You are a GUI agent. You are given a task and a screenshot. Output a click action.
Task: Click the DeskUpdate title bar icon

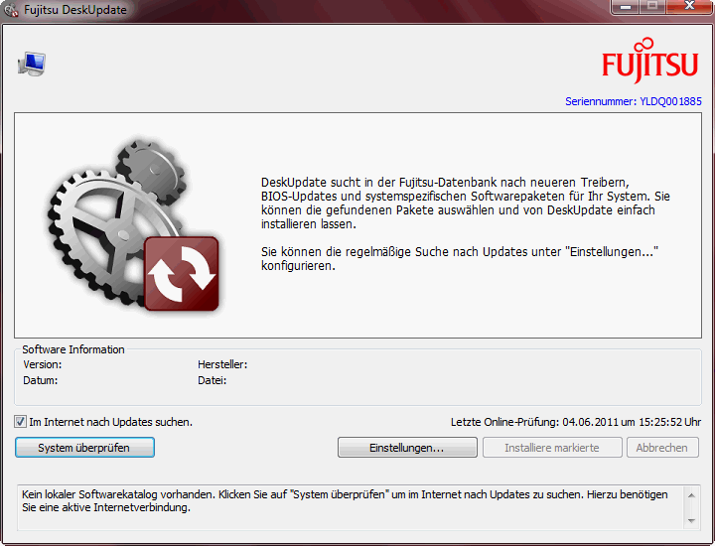11,10
